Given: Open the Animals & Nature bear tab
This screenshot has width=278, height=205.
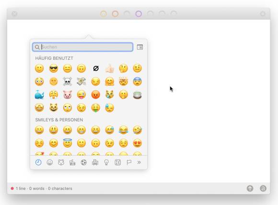Looking at the screenshot, I should (x=61, y=162).
